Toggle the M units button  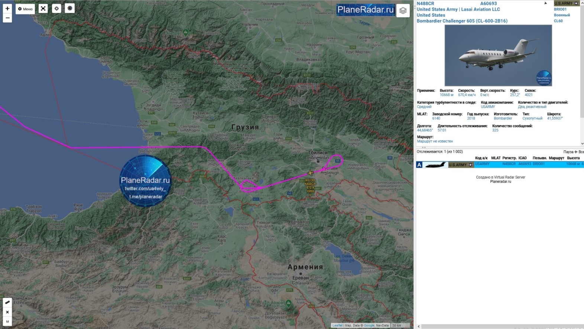pos(7,322)
